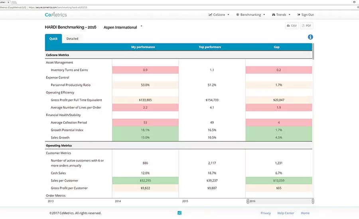
Task: Click the $20,847 gap cell
Action: [x=279, y=100]
